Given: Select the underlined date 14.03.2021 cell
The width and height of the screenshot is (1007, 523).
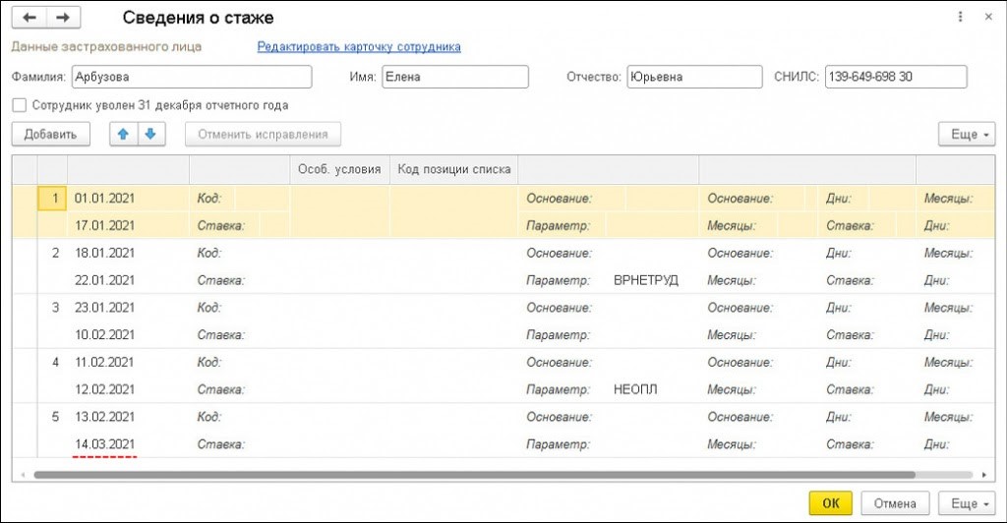Looking at the screenshot, I should [105, 444].
